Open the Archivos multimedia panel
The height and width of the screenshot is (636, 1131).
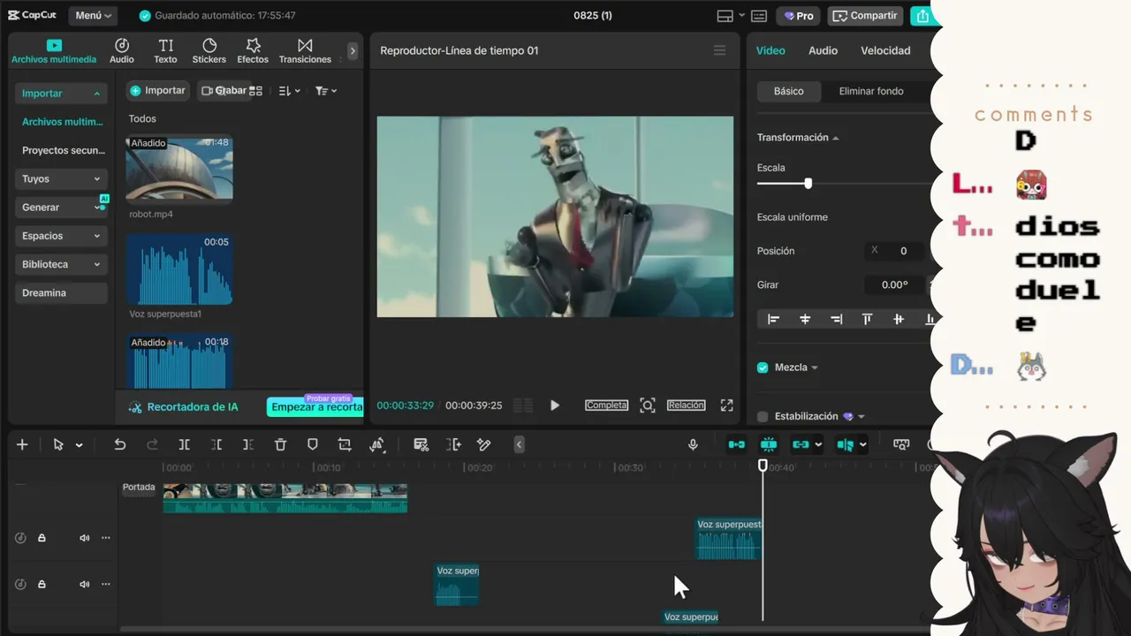[54, 51]
